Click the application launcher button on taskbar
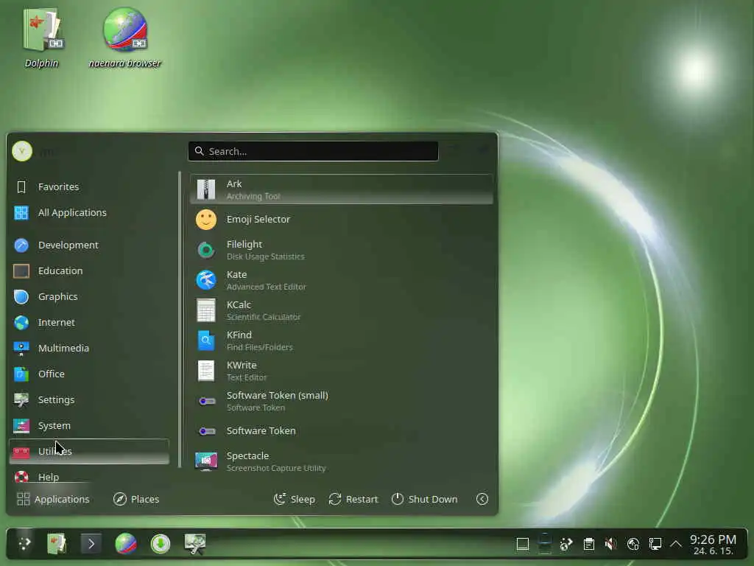The image size is (754, 566). click(24, 544)
